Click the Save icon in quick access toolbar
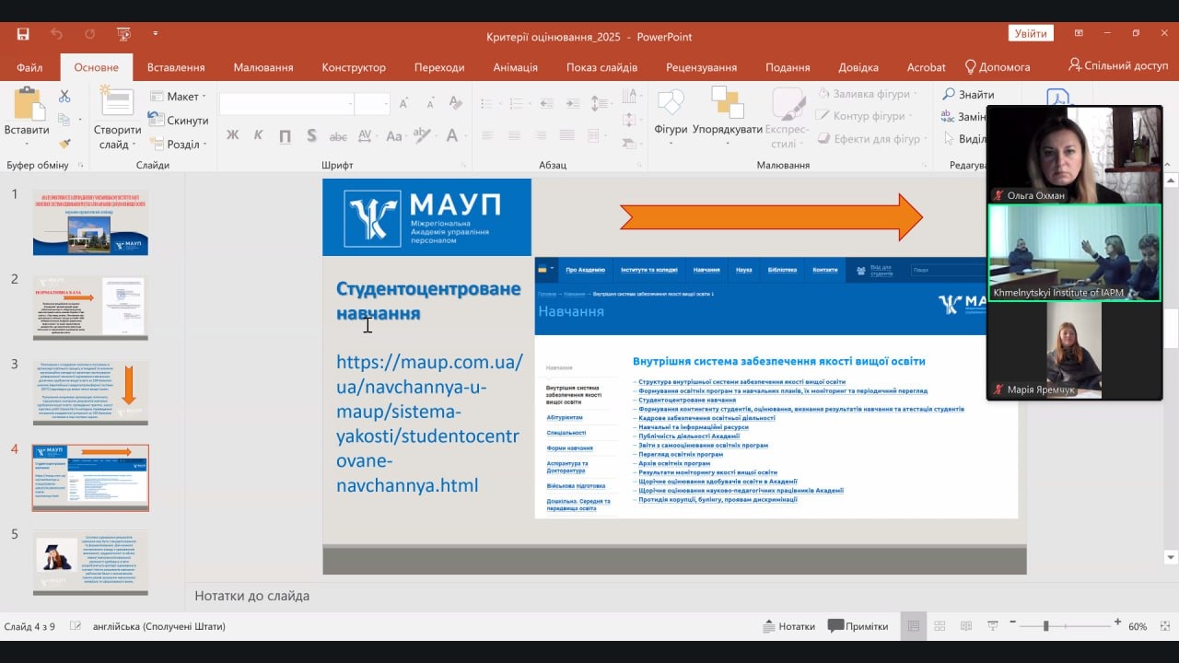 23,34
